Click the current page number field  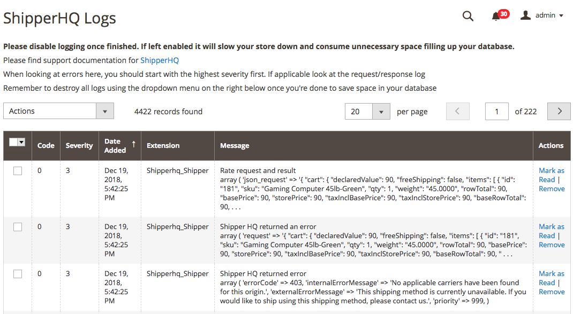tap(496, 111)
